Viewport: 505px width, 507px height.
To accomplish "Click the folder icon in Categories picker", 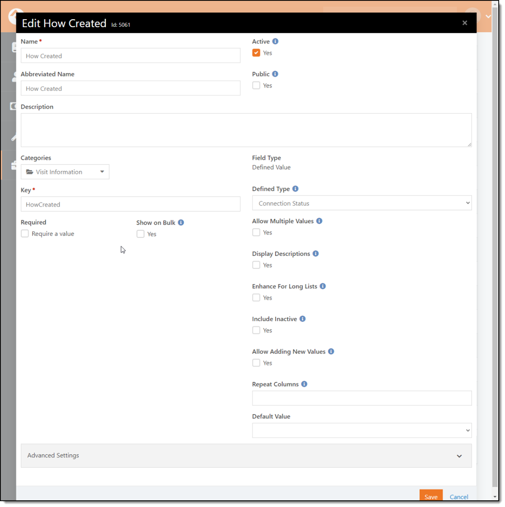I will 30,172.
